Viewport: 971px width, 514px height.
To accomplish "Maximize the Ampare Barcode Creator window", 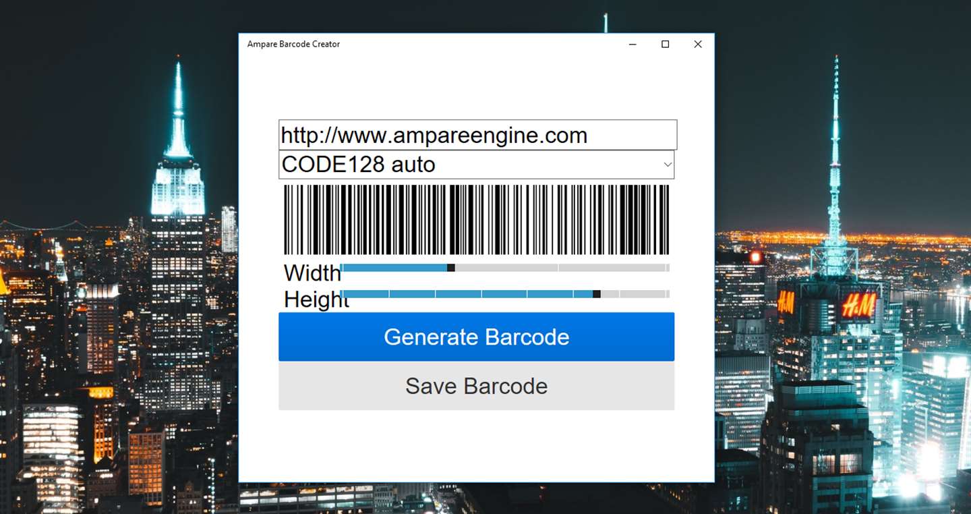I will [666, 44].
